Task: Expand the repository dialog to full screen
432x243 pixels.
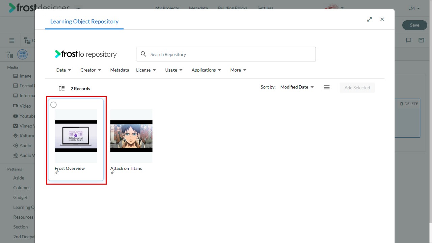Action: [370, 19]
